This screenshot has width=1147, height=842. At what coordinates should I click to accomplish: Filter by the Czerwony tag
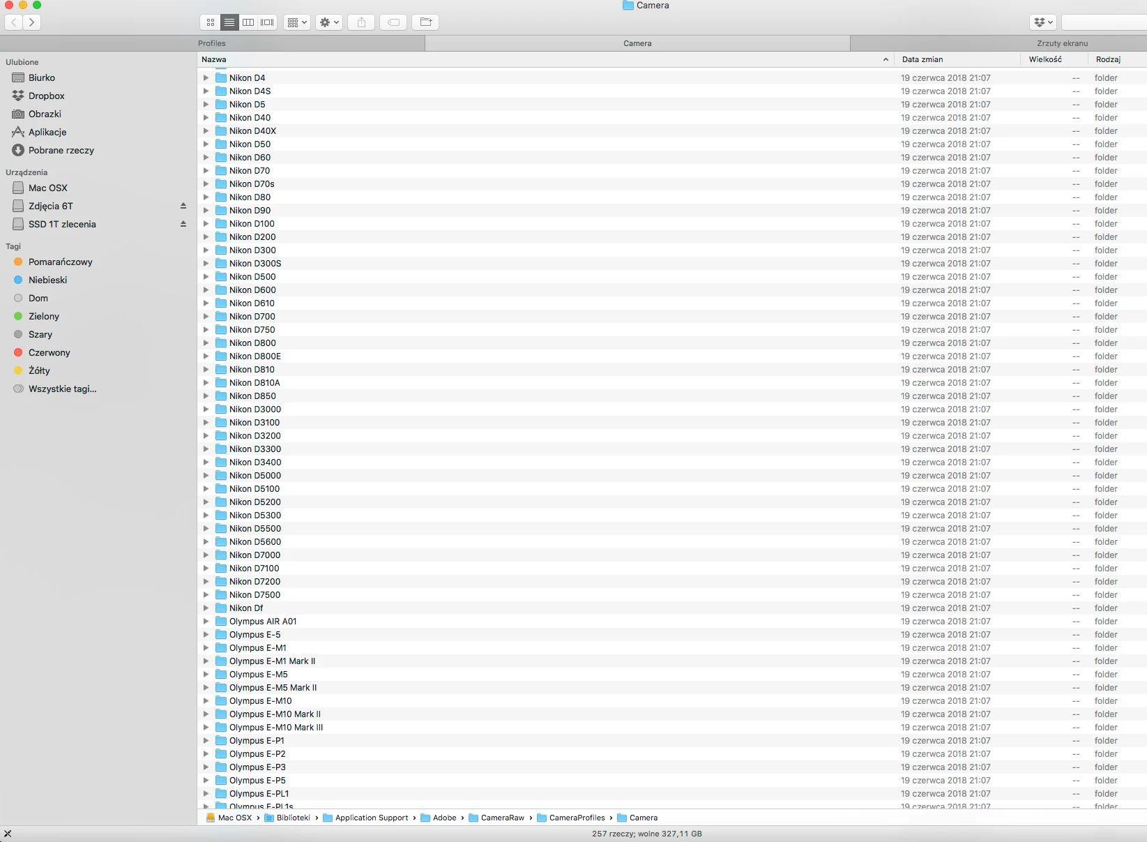click(49, 352)
